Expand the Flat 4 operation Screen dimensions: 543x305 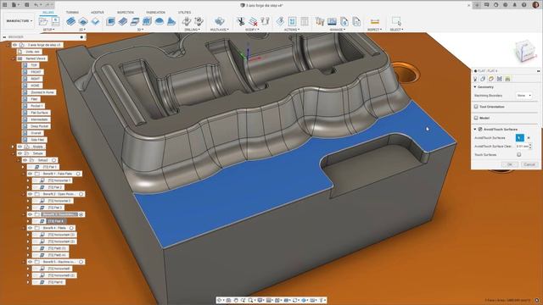pyautogui.click(x=28, y=221)
